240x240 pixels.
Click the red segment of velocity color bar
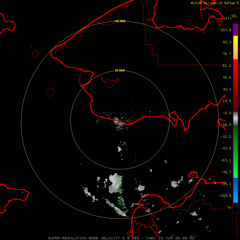[x=235, y=85]
